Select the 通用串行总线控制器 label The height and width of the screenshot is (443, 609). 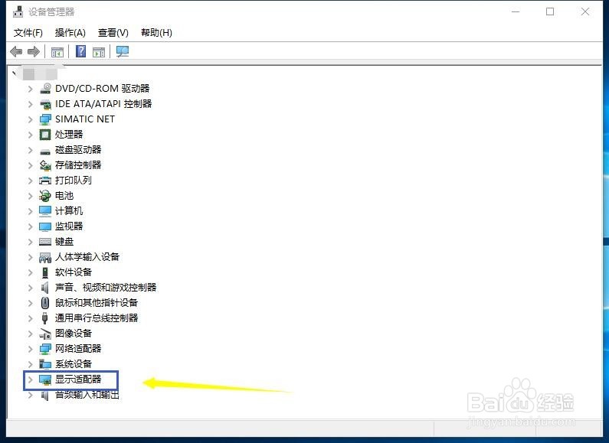(x=97, y=318)
